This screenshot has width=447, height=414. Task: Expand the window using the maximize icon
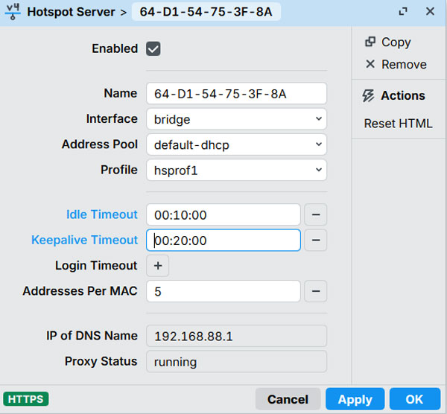(403, 12)
